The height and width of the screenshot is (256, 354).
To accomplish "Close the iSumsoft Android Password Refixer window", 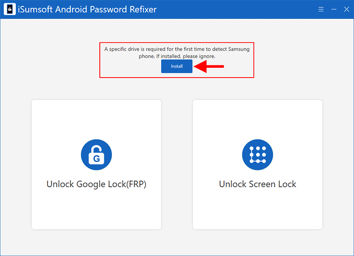I will coord(347,9).
